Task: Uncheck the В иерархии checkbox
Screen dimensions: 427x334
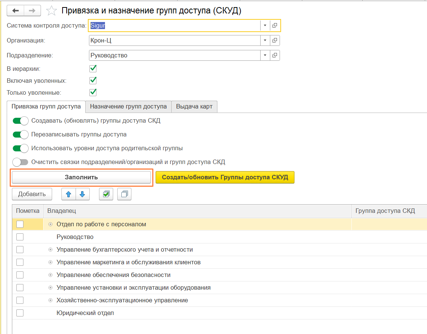Action: tap(93, 69)
